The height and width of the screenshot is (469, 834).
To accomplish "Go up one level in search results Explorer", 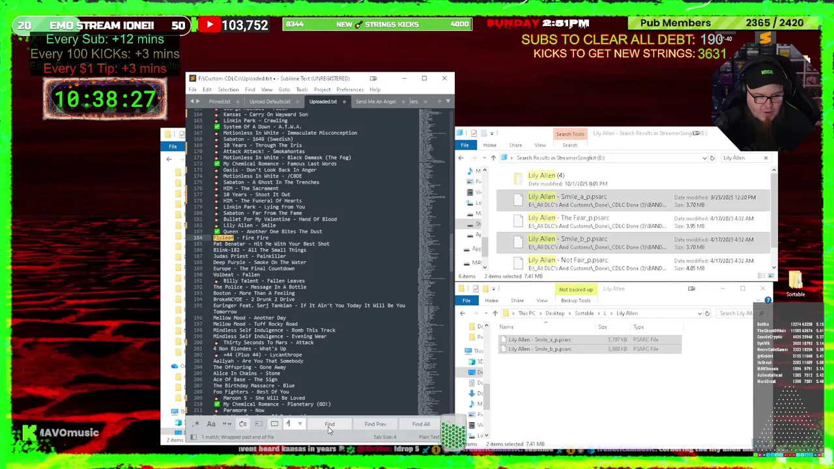I will [493, 158].
